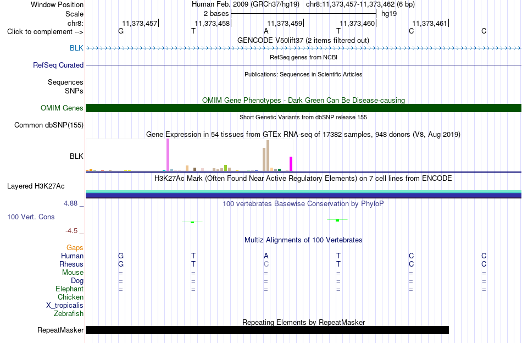Image resolution: width=522 pixels, height=343 pixels.
Task: Click the Rhesus species label
Action: 71,264
